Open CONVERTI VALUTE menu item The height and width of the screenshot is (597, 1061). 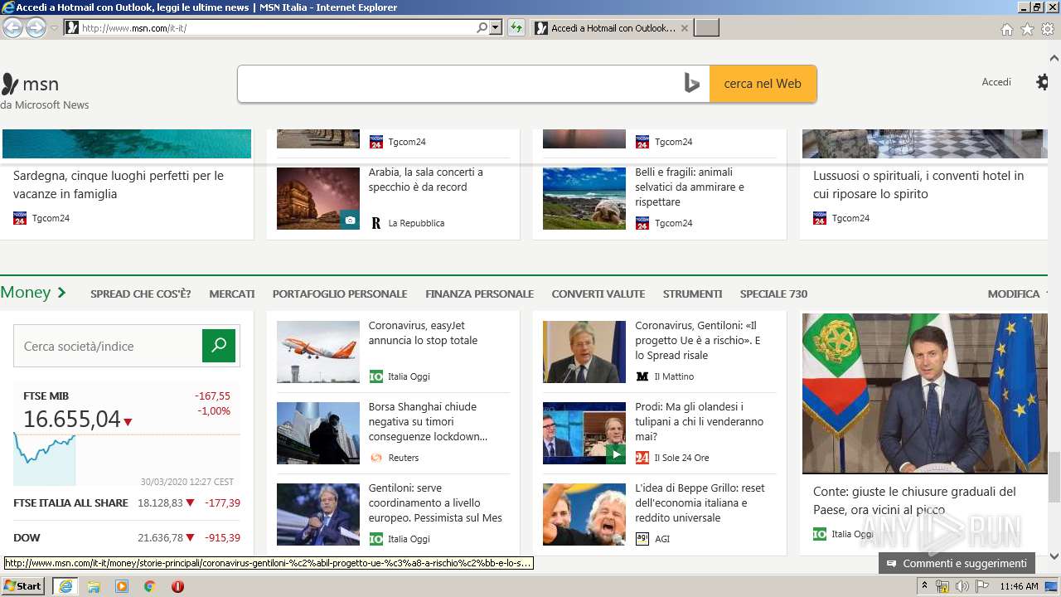[598, 294]
